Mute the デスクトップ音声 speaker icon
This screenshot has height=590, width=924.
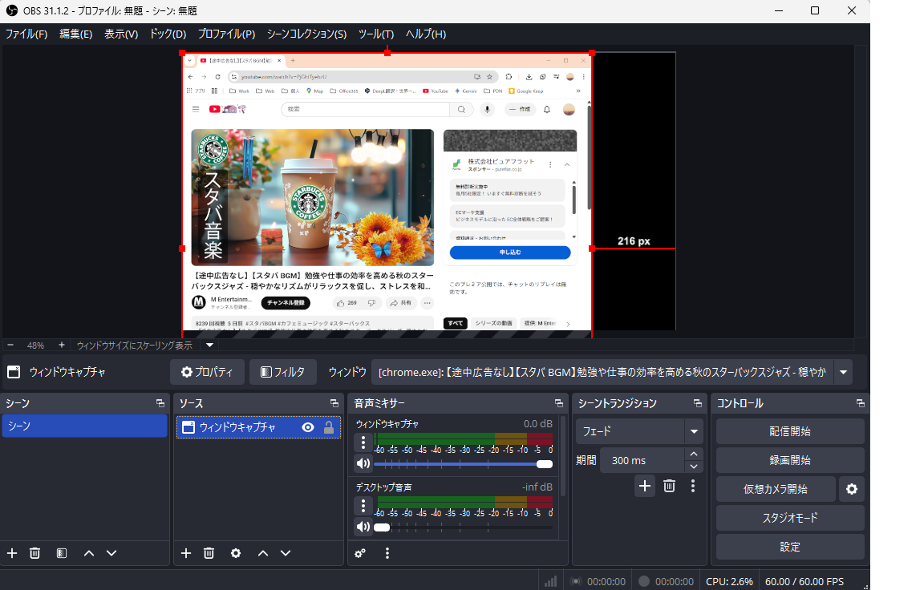pyautogui.click(x=363, y=527)
